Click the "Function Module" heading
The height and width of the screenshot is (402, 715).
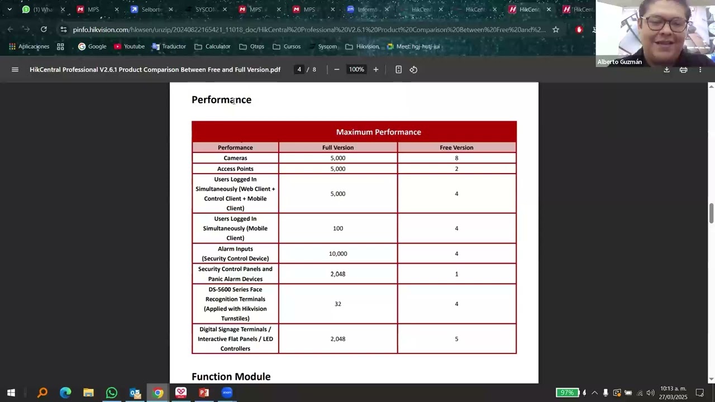[x=231, y=377]
